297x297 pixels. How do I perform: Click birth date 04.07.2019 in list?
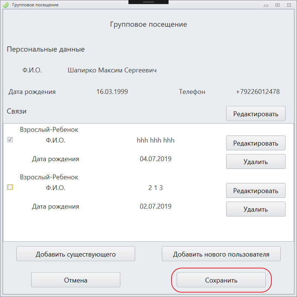156,159
